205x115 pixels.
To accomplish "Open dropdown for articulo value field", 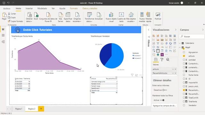I will point(173,69).
